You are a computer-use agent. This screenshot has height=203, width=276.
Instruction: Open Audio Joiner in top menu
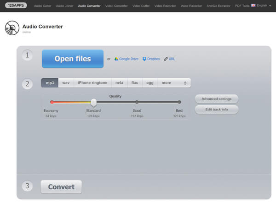click(64, 6)
